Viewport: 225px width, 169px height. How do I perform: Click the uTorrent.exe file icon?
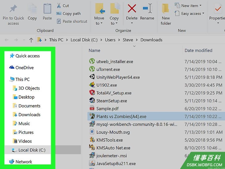click(x=92, y=69)
